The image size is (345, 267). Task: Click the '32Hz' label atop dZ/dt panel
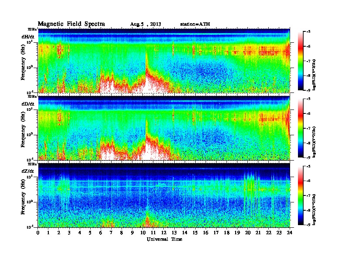(32, 164)
